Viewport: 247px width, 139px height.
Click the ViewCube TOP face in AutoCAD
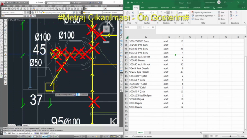tap(107, 29)
